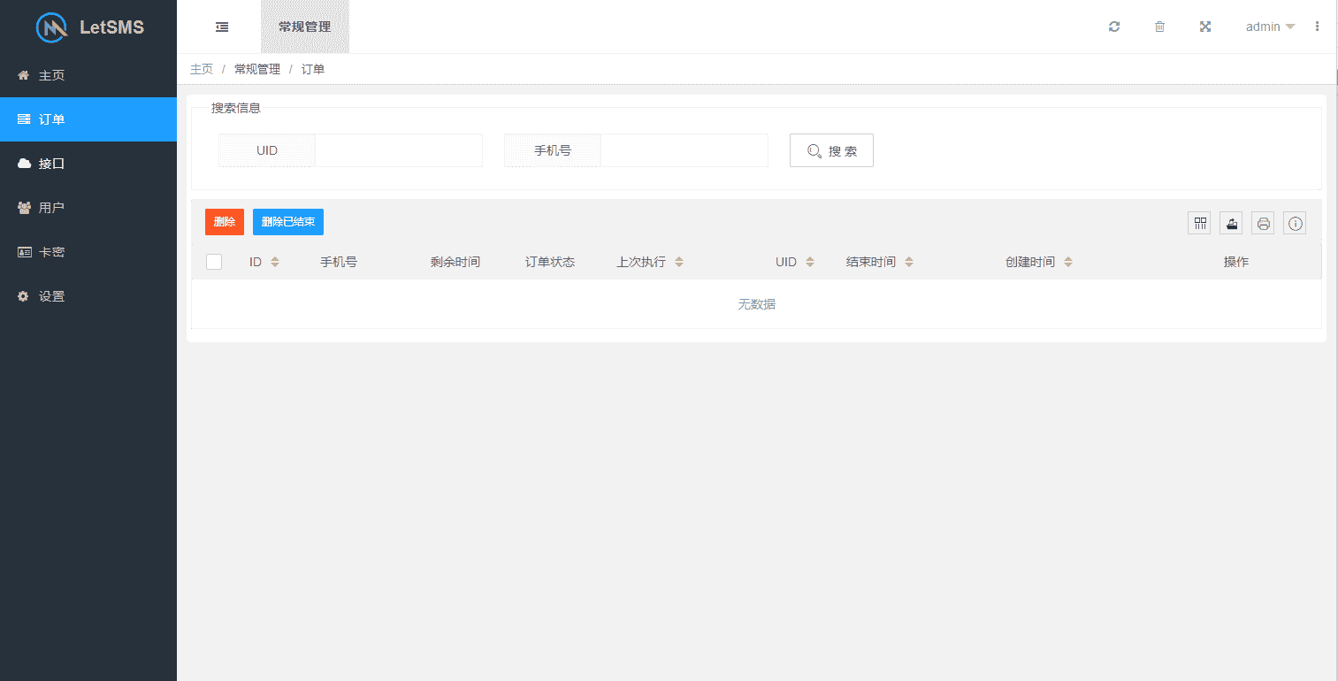Expand the admin user dropdown
Image resolution: width=1338 pixels, height=681 pixels.
[1270, 27]
